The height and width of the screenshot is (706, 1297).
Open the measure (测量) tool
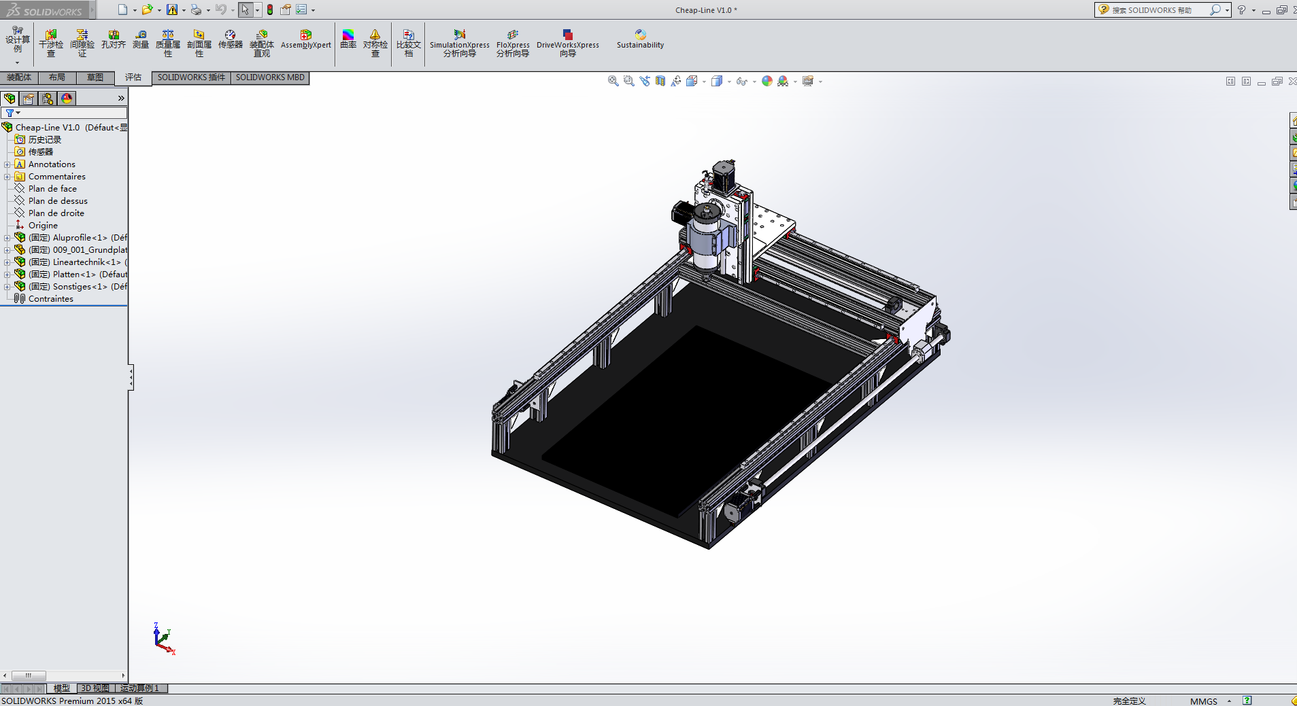141,39
